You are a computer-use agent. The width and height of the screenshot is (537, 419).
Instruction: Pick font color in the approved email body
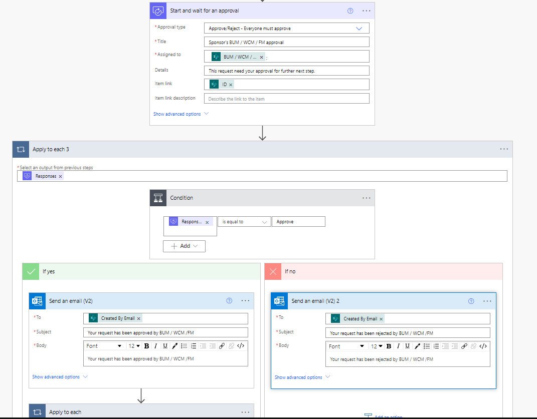[174, 346]
